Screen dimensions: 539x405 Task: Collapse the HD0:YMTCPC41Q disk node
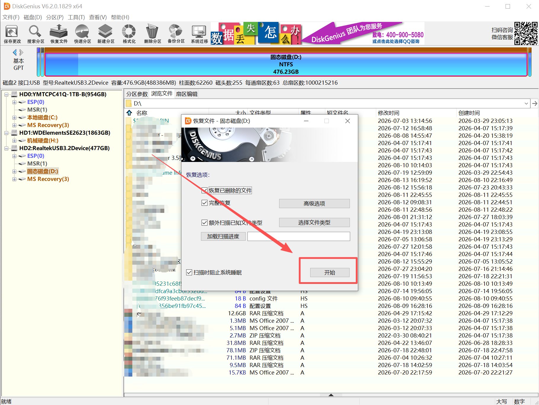click(x=6, y=94)
